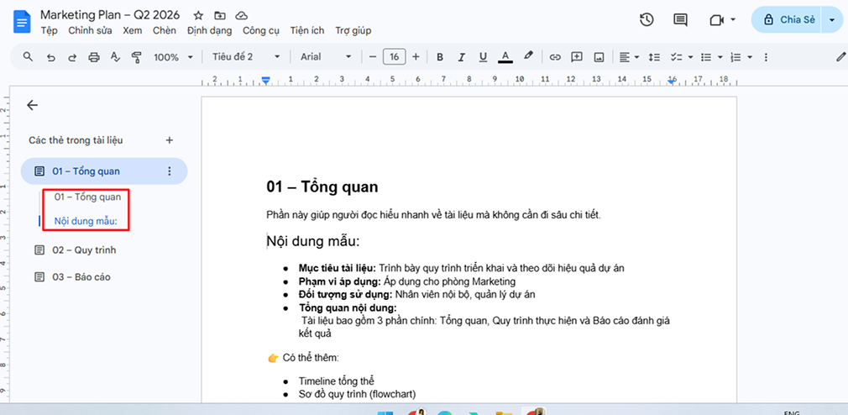Viewport: 848px width, 415px height.
Task: Click the Chia Sẻ share button
Action: pos(787,19)
